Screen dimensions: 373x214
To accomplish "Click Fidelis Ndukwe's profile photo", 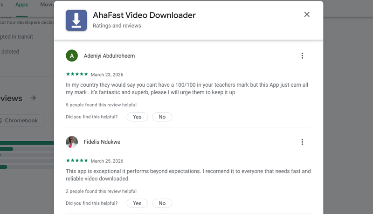I will tap(72, 142).
